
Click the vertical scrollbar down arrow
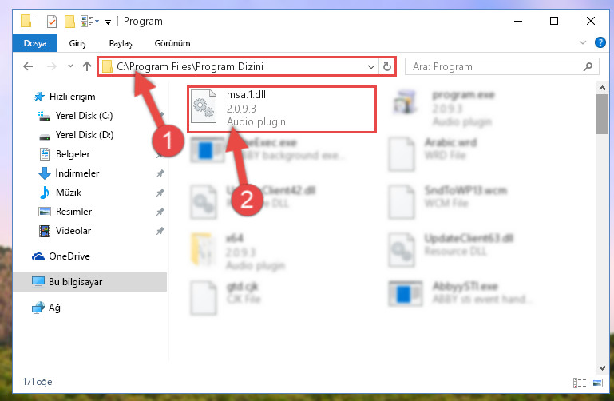click(x=602, y=368)
